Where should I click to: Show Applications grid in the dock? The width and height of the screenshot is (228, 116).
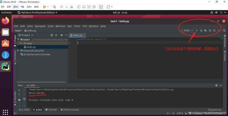(x=5, y=112)
